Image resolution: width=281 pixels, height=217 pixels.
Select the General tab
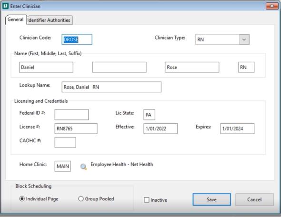16,20
